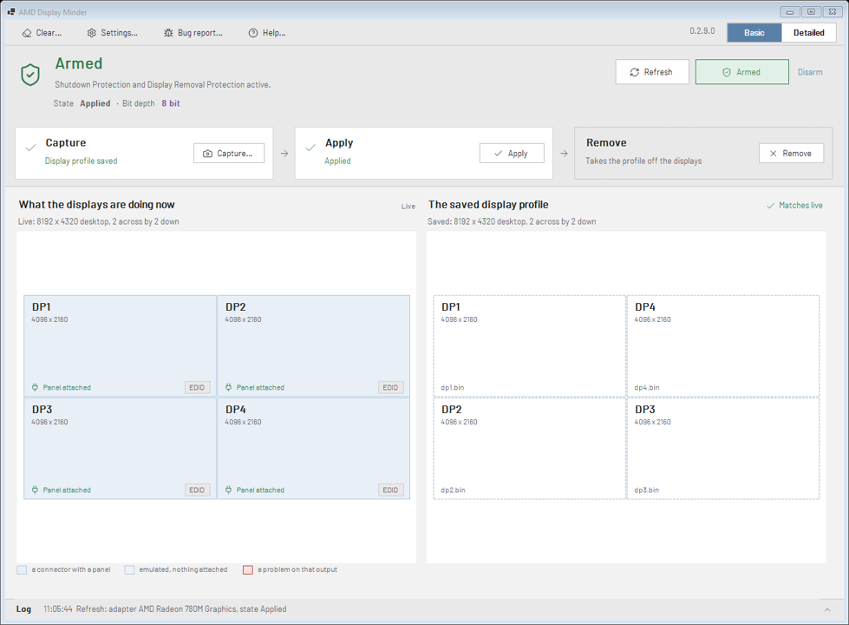Click the green checkmark on the Apply card
Image resolution: width=849 pixels, height=625 pixels.
(310, 148)
